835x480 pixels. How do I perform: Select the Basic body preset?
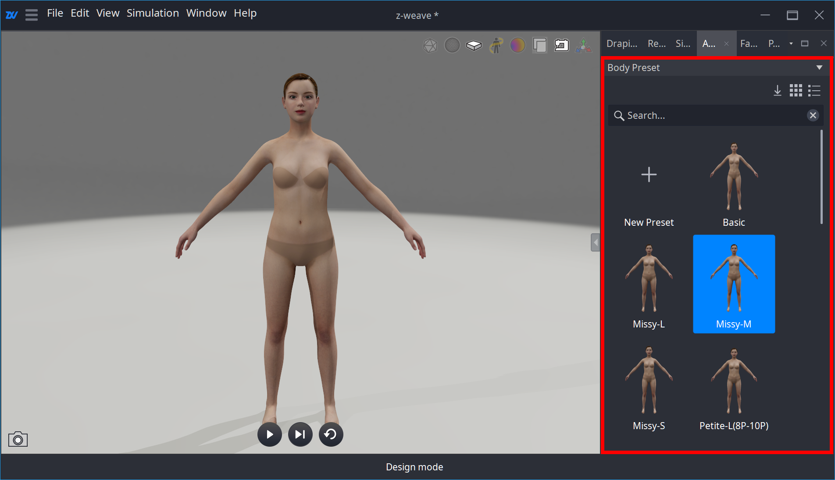pos(734,183)
